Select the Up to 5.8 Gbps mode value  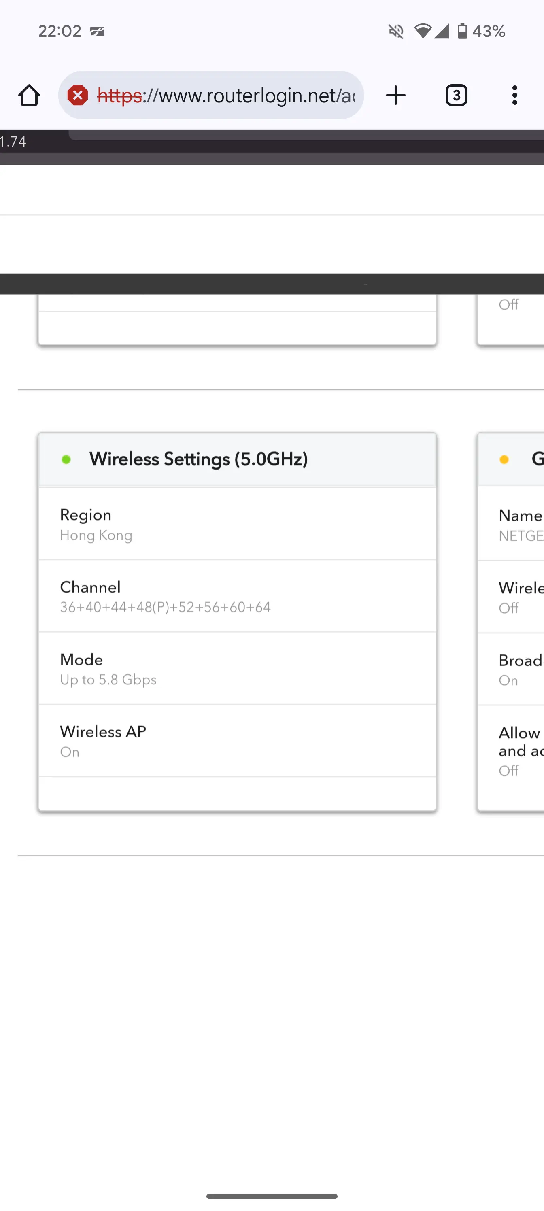(x=108, y=680)
